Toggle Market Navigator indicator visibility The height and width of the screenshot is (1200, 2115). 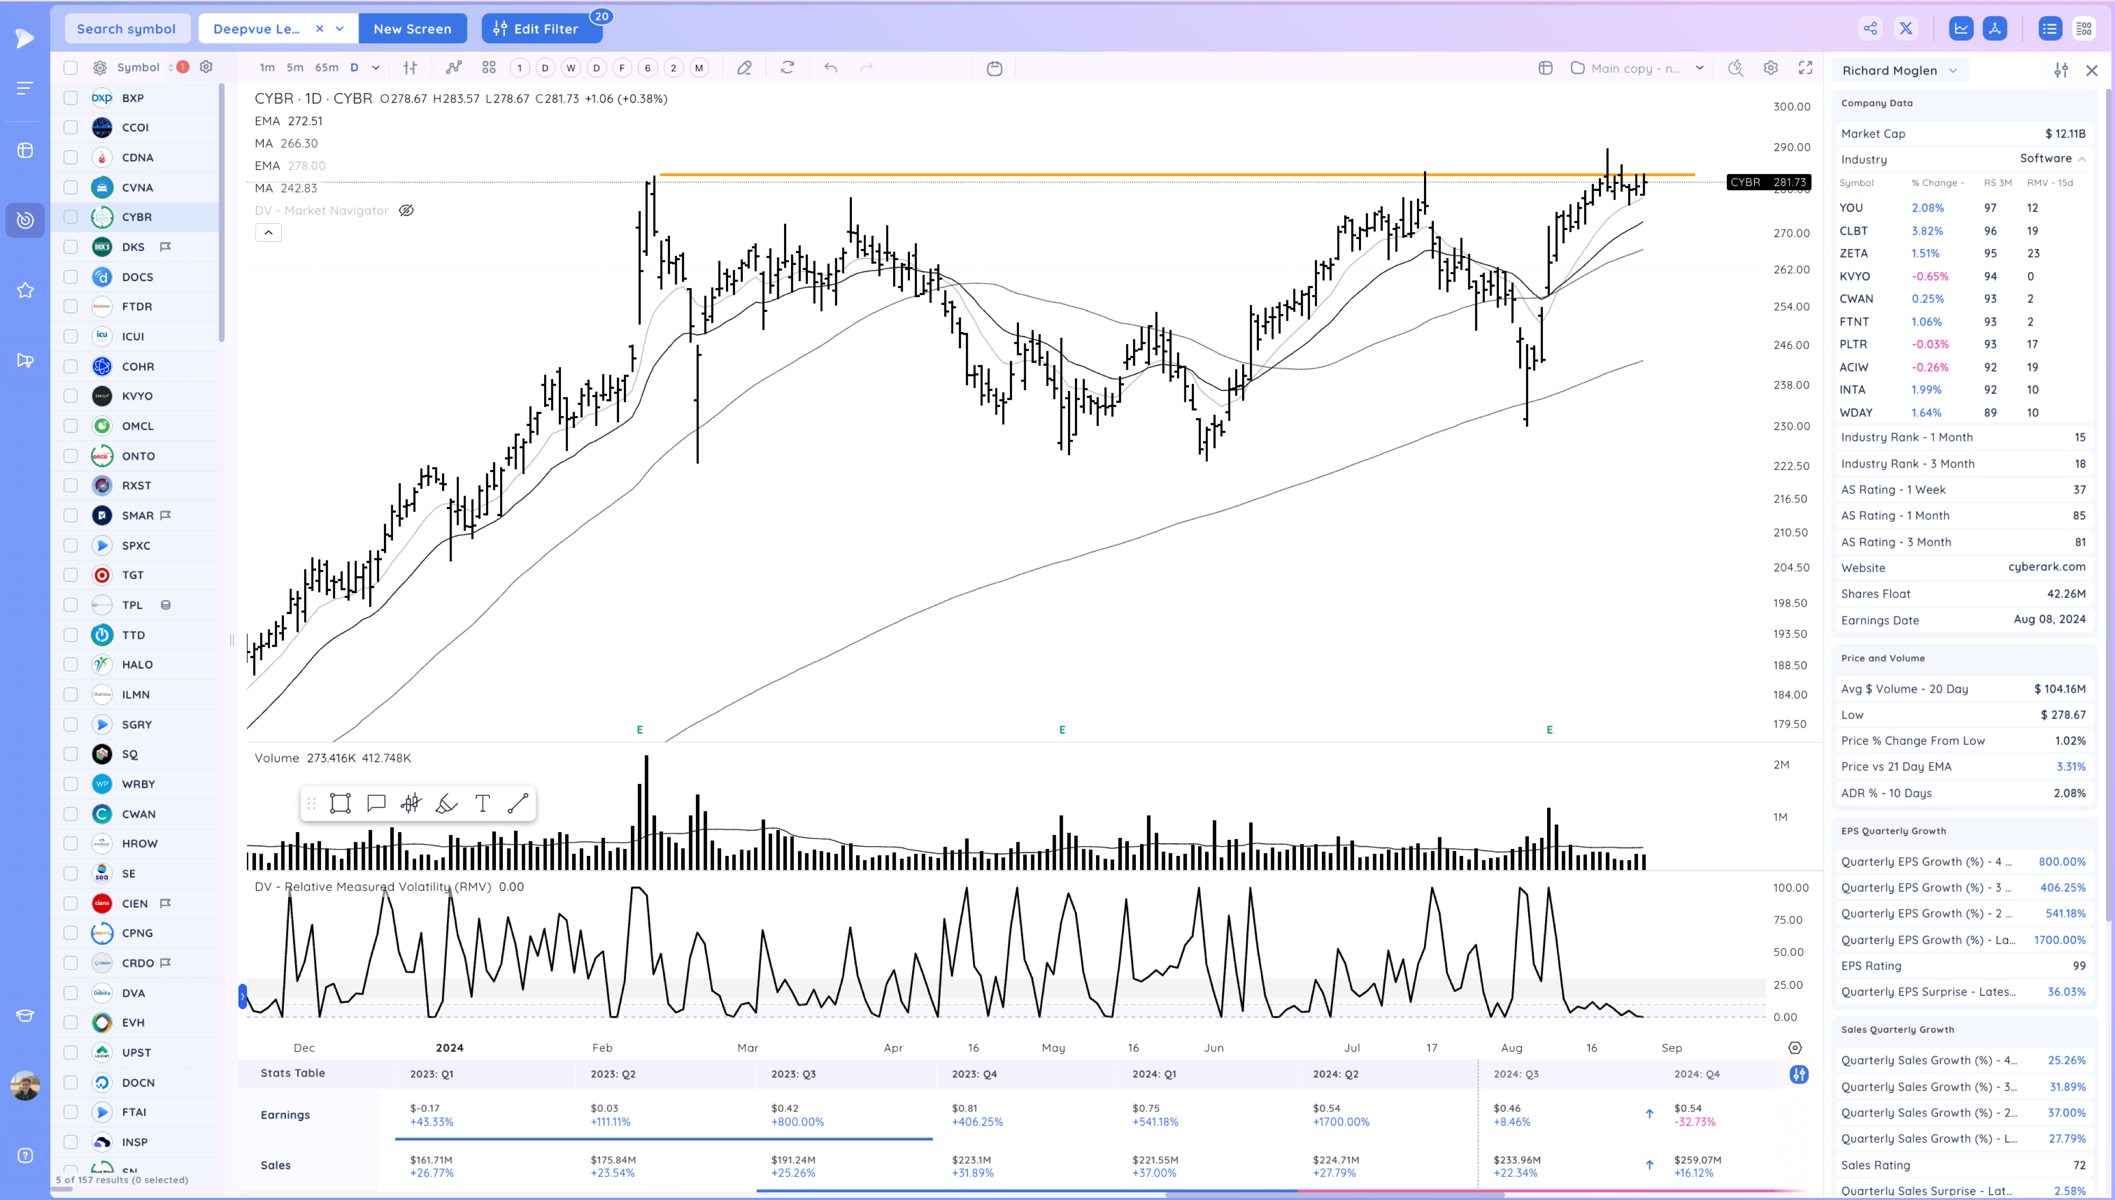[x=407, y=211]
